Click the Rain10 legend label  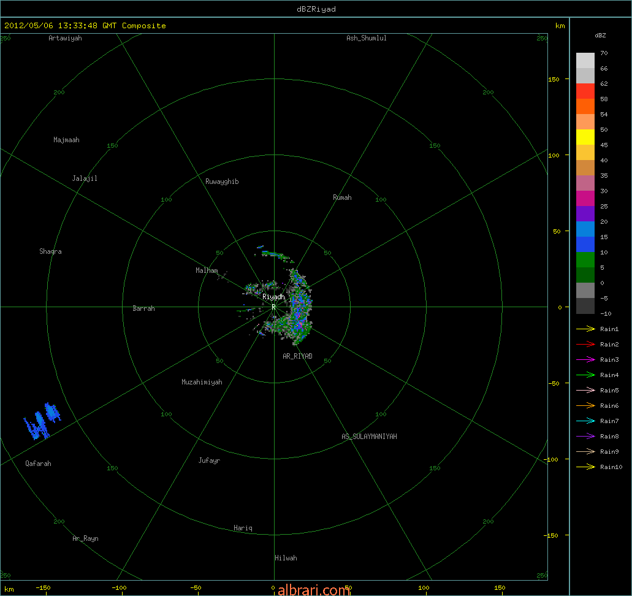click(611, 467)
